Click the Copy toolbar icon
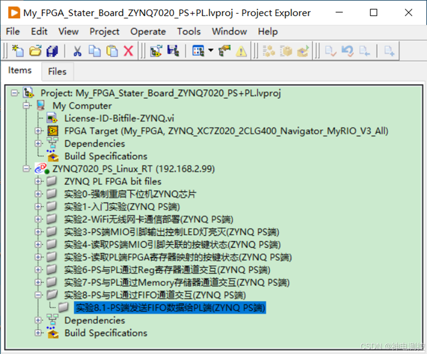The image size is (427, 354). (94, 51)
